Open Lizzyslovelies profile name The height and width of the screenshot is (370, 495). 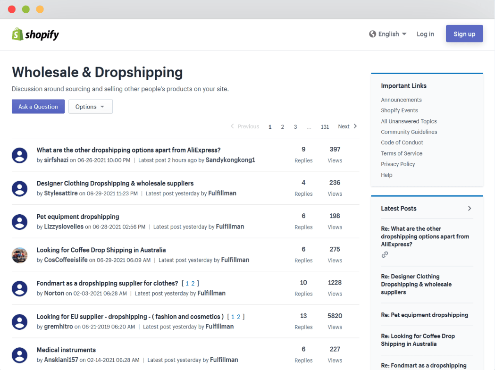click(64, 227)
